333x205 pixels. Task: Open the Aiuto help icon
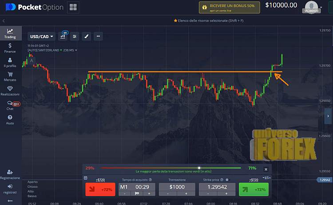pyautogui.click(x=10, y=118)
